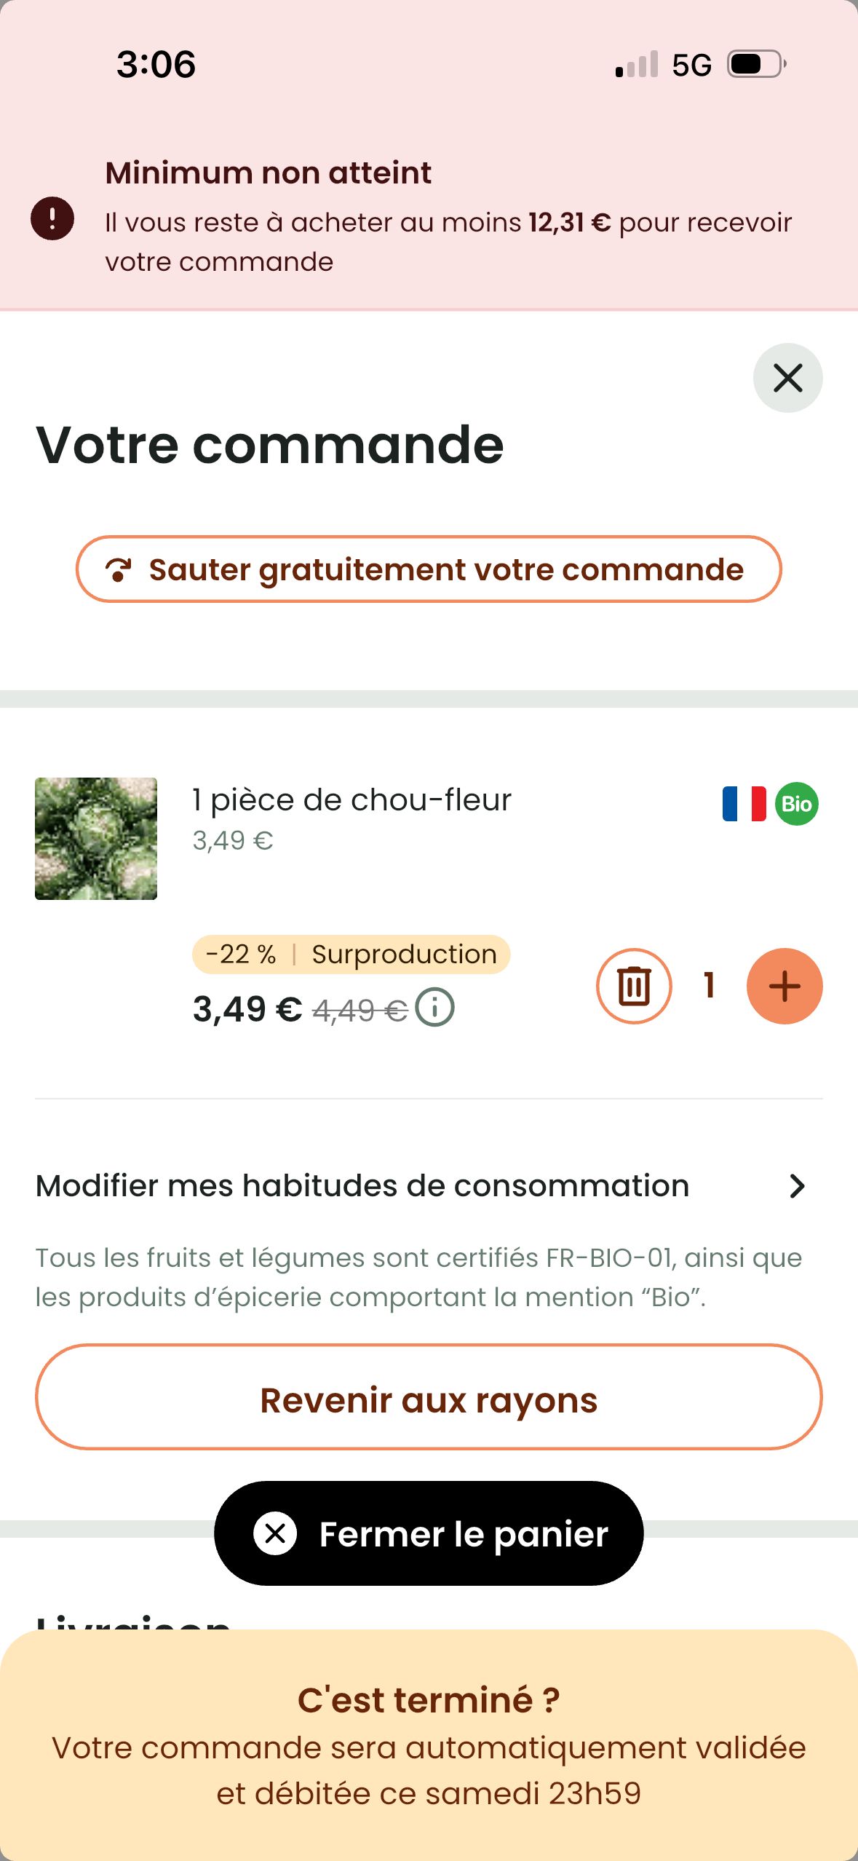Screen dimensions: 858x1861
Task: Tap the battery indicator in status bar
Action: [756, 65]
